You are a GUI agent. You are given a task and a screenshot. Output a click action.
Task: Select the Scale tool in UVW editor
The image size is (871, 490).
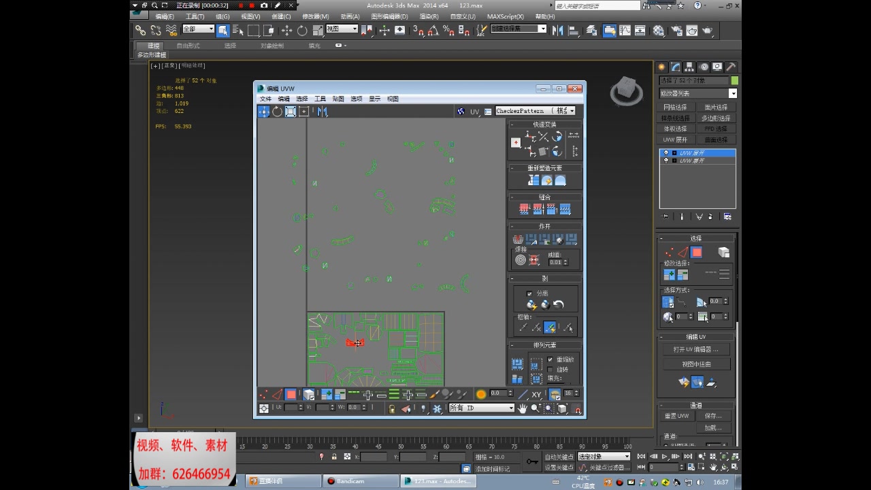pos(291,112)
